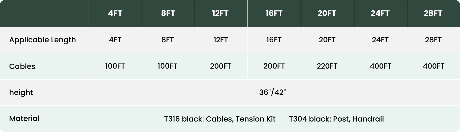The image size is (460, 132).
Task: Click the height row label
Action: click(x=21, y=92)
